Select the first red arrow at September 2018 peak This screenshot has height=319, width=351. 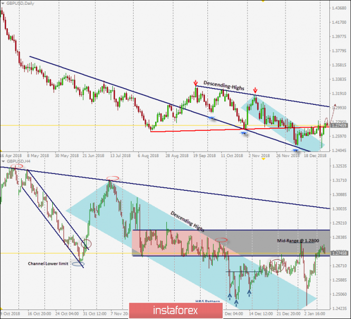[x=196, y=83]
